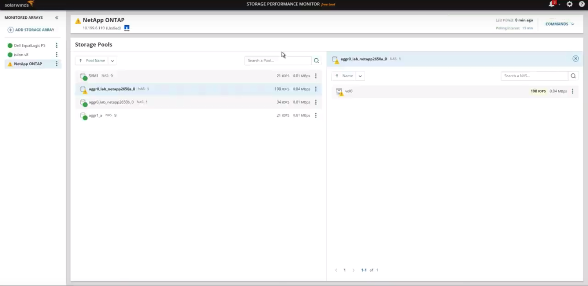
Task: Open the Name sort dropdown in NAS panel
Action: click(x=360, y=75)
